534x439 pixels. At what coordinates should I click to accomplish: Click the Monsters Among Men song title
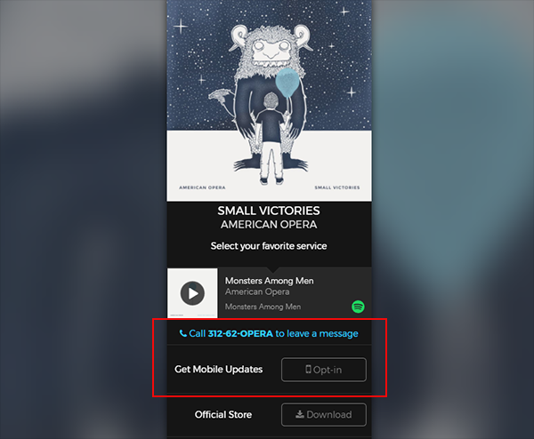[269, 281]
